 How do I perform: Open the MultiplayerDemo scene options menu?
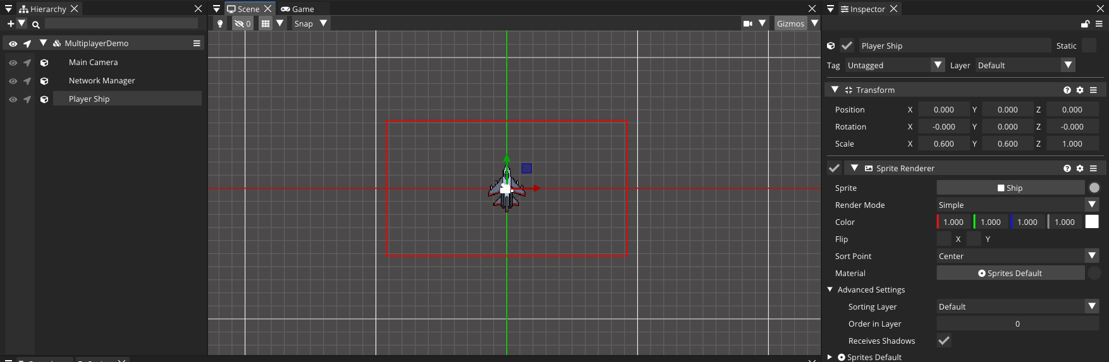coord(197,43)
